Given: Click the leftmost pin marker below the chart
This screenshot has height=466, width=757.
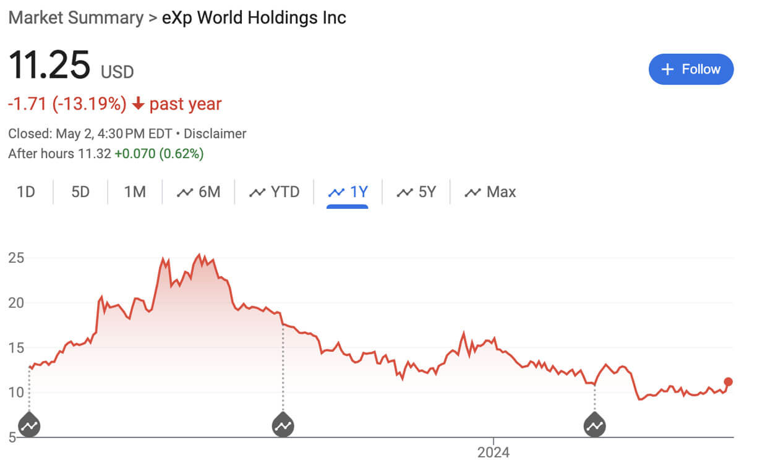Looking at the screenshot, I should [28, 425].
